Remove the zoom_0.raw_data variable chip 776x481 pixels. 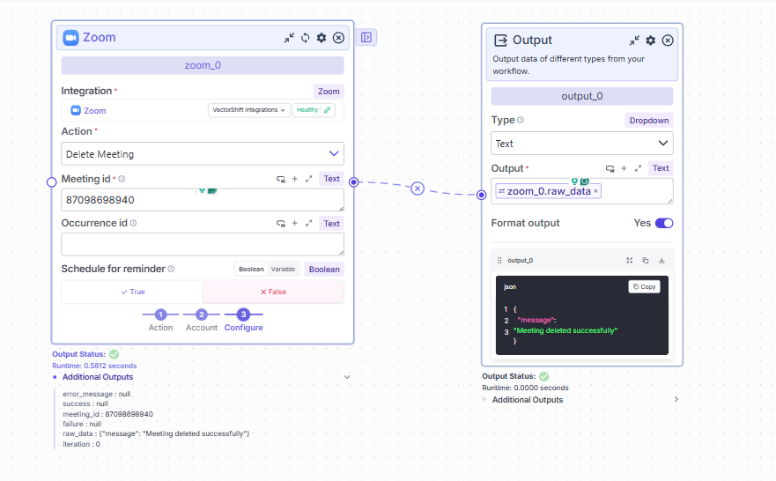595,191
